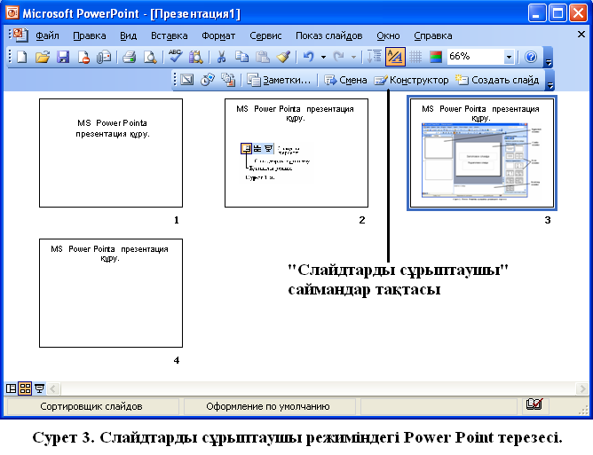Select slide 3 thumbnail
This screenshot has height=455, width=593.
tap(482, 153)
